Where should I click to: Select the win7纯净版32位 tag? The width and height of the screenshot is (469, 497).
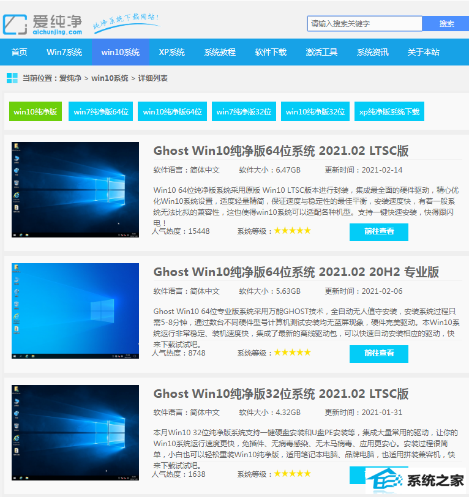tap(244, 111)
